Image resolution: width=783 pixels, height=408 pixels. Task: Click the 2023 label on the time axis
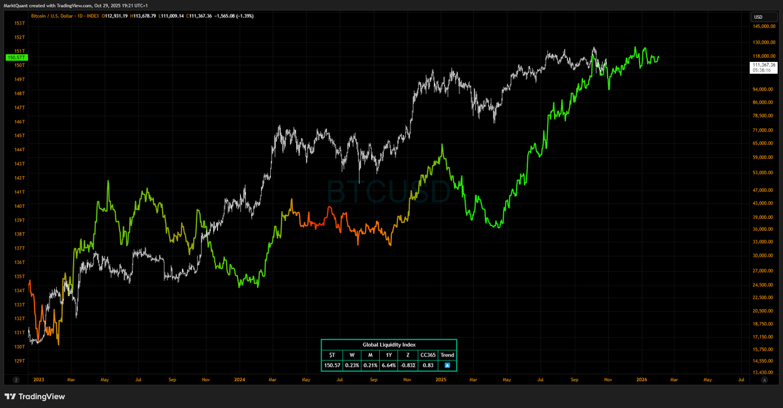(38, 379)
